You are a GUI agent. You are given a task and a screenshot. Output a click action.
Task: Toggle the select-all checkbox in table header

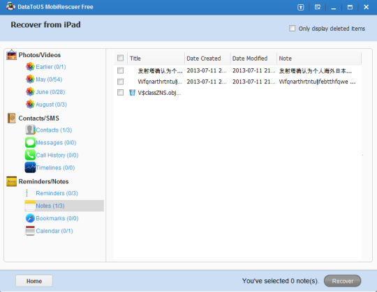pos(121,58)
